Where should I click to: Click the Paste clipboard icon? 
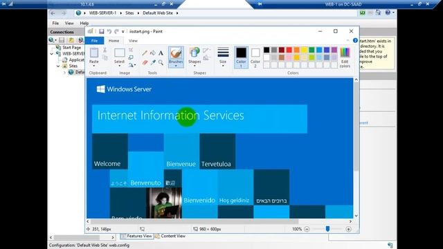[x=94, y=53]
